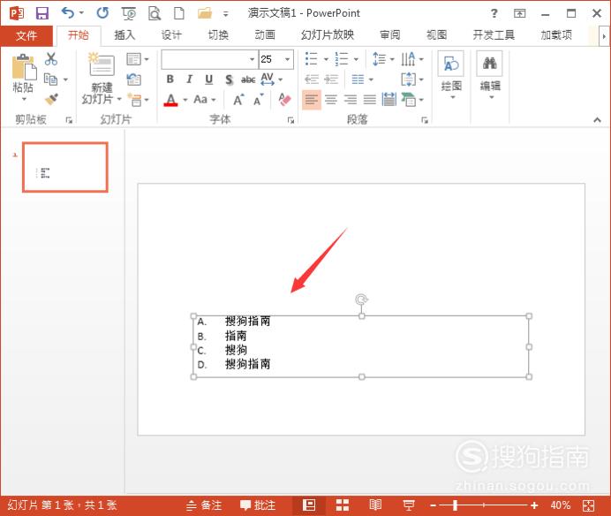The width and height of the screenshot is (611, 516).
Task: Click the zoom slider handle
Action: tap(455, 505)
